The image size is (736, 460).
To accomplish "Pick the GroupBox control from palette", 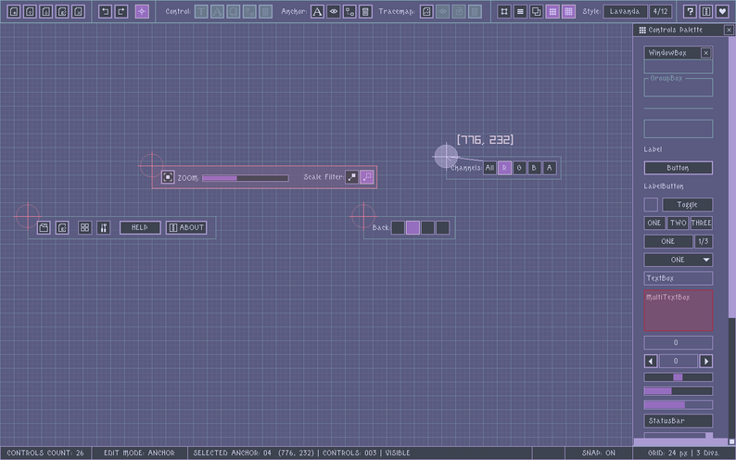I will (679, 86).
